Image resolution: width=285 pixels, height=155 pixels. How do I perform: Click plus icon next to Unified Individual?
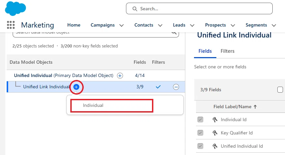pyautogui.click(x=120, y=75)
